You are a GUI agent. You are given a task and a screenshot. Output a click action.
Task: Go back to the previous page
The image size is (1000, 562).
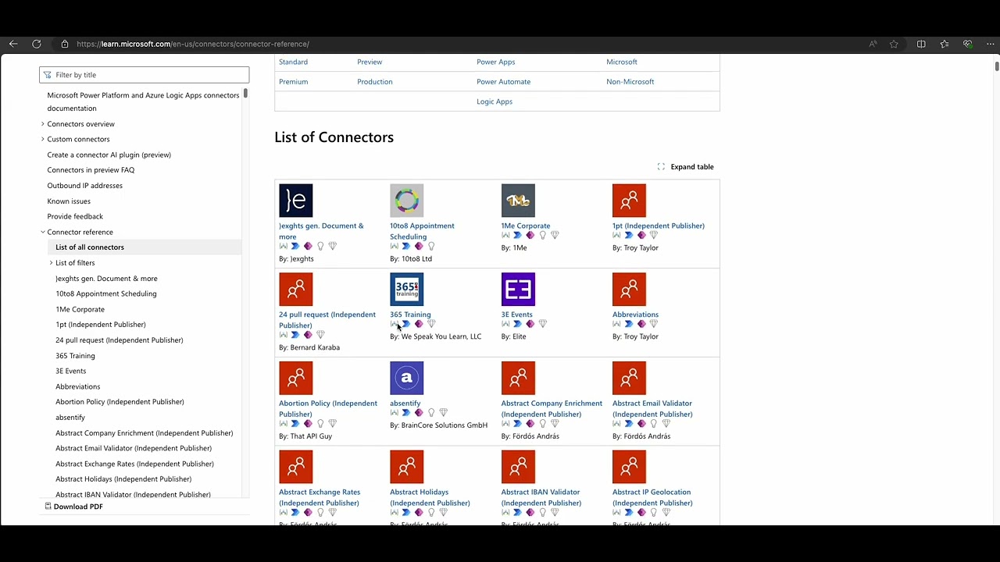pos(13,44)
